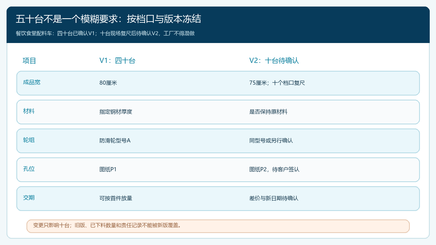Click the V2：十台待确认 column header
436x245 pixels.
[x=274, y=61]
